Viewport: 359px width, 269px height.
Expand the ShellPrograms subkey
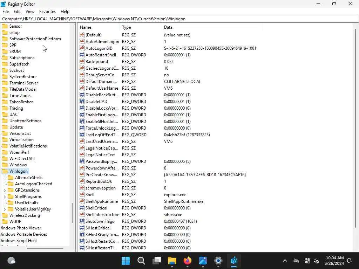coord(5,197)
